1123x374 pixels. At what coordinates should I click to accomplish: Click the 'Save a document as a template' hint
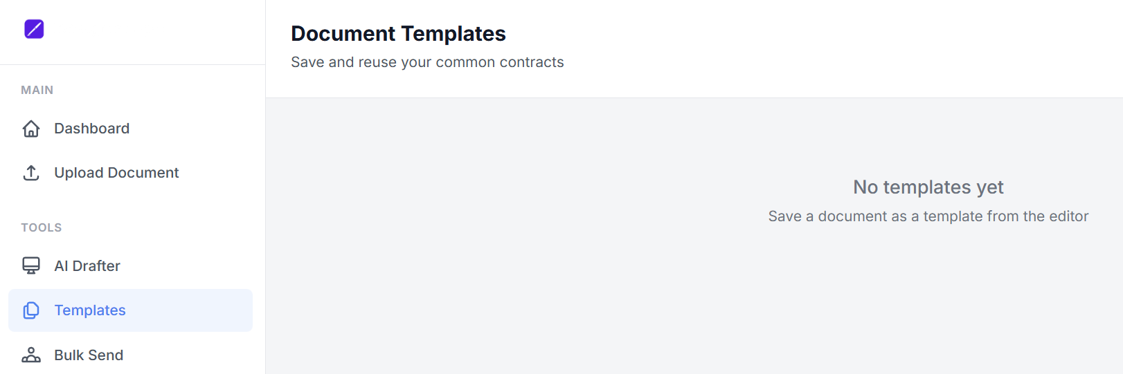pyautogui.click(x=928, y=216)
